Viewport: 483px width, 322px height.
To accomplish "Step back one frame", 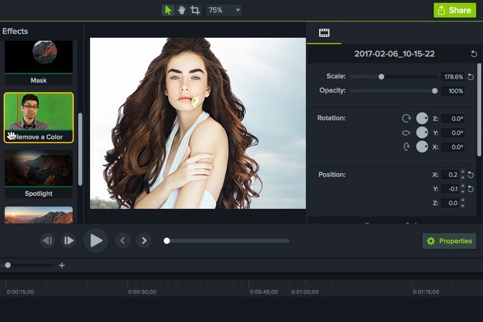I will coord(48,241).
